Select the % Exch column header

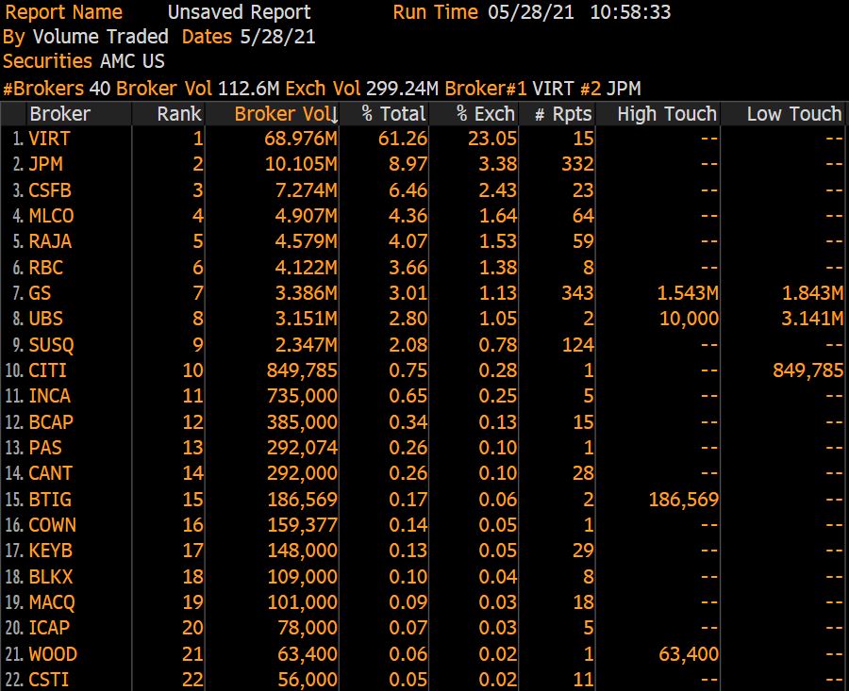point(474,114)
